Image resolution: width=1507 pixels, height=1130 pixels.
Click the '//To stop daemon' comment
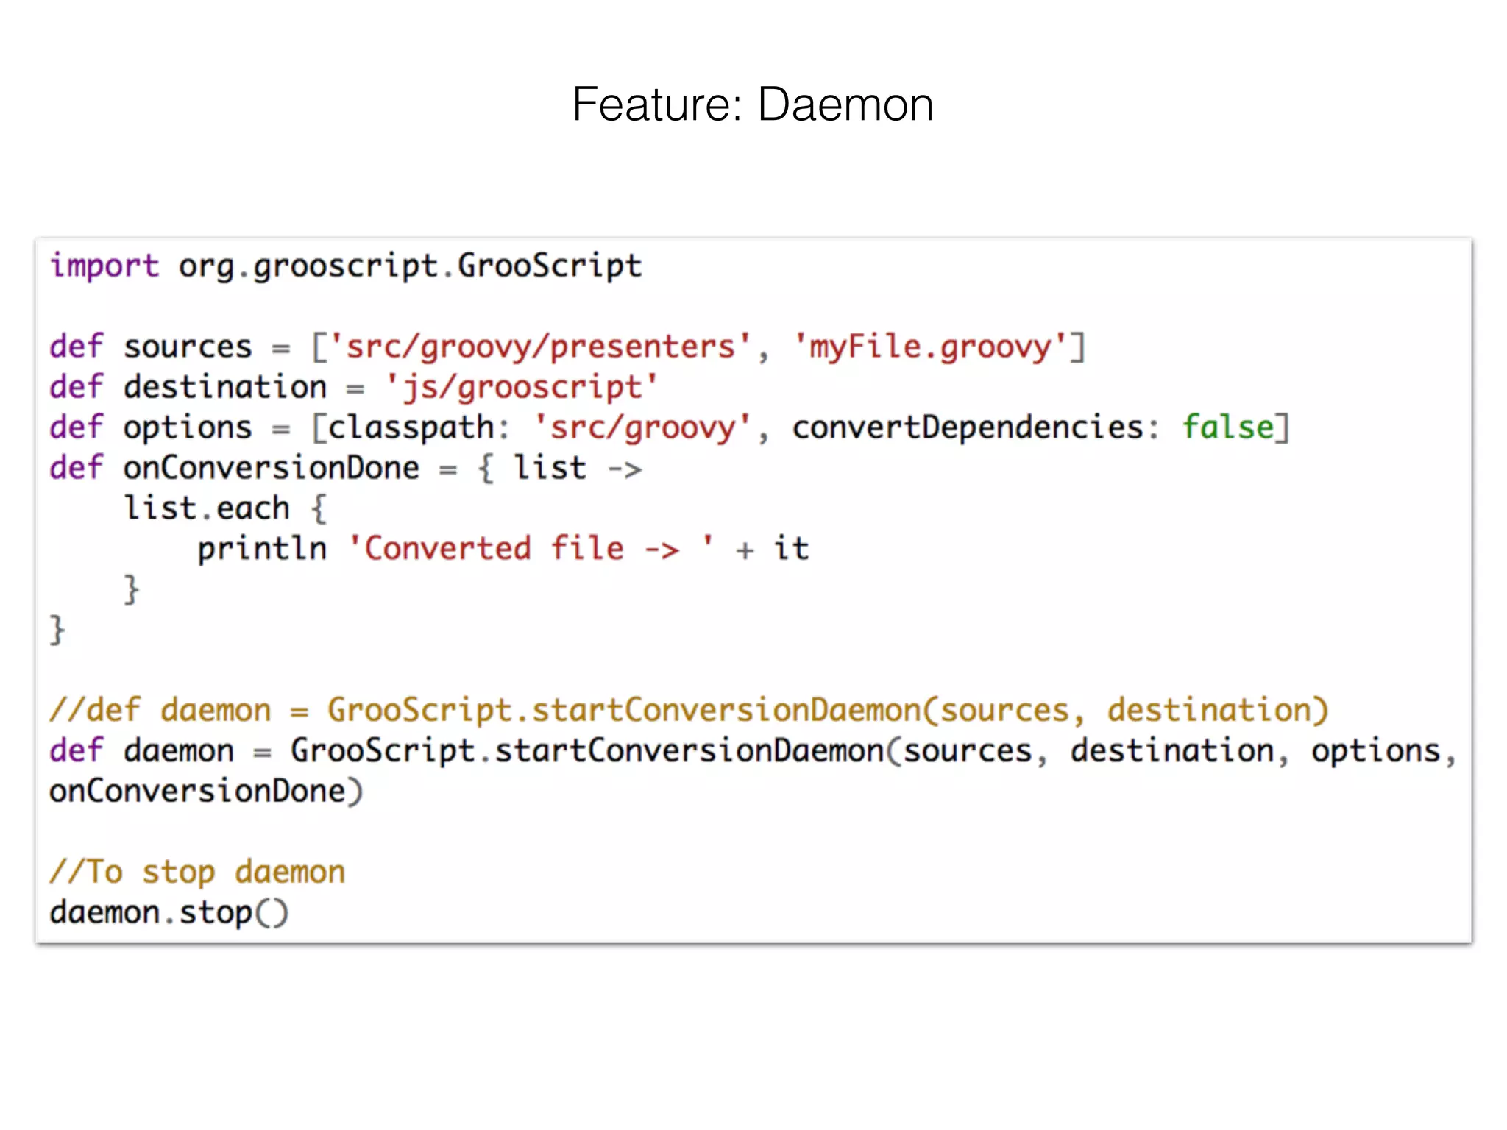click(197, 873)
